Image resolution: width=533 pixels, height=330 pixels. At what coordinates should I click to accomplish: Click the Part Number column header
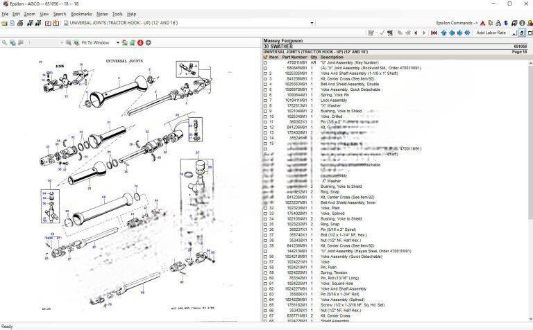click(x=294, y=58)
